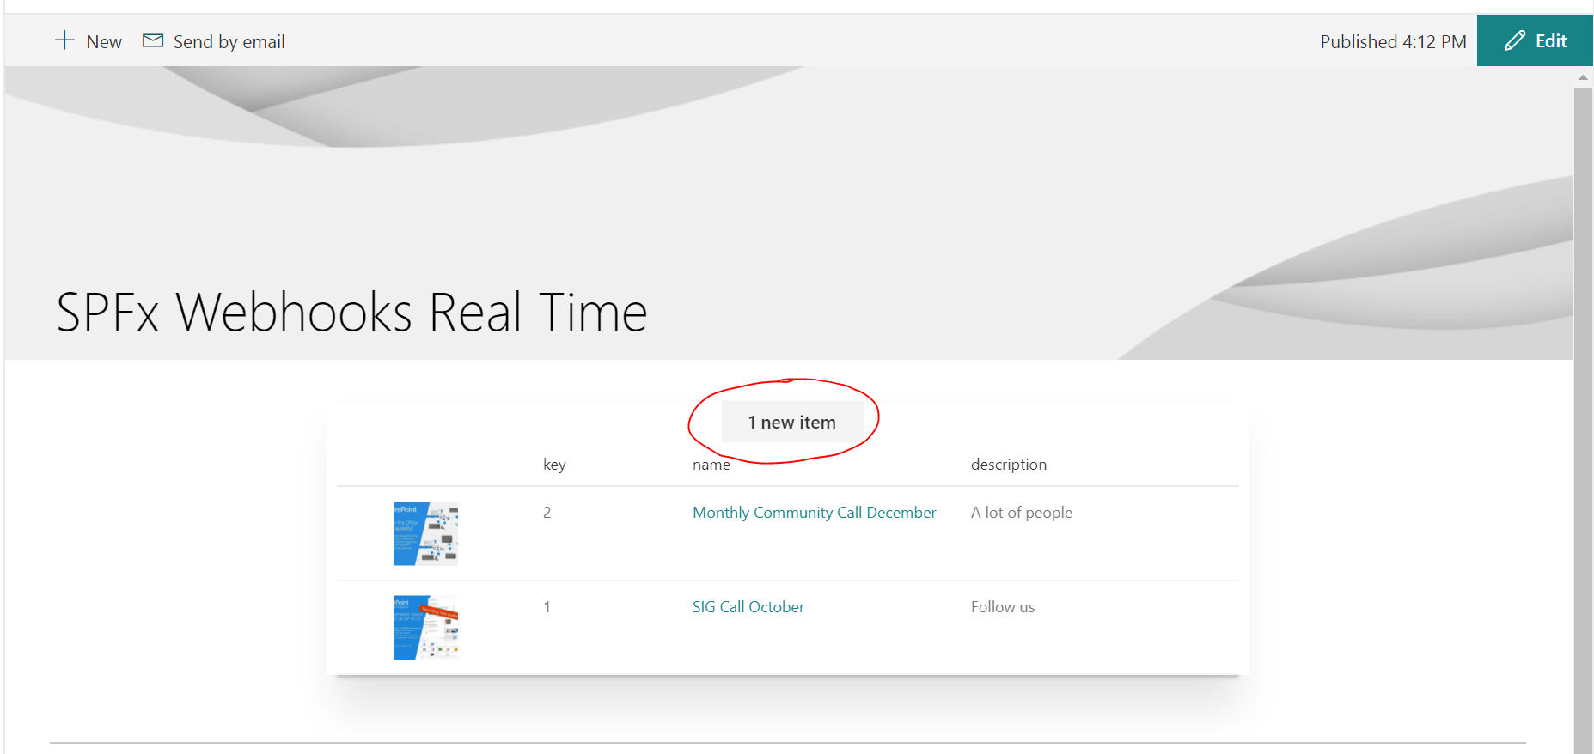Click the '1 new item' notification button
This screenshot has height=754, width=1594.
(791, 423)
